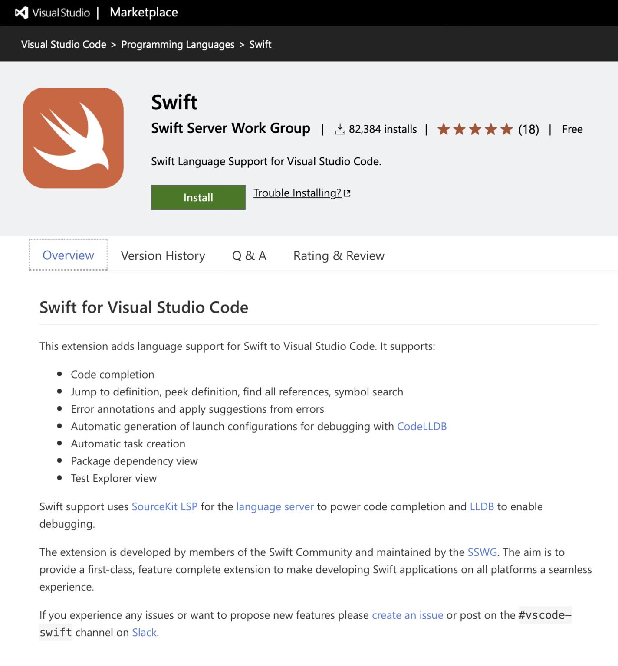Click the Visual Studio logo icon
This screenshot has height=666, width=618.
21,13
